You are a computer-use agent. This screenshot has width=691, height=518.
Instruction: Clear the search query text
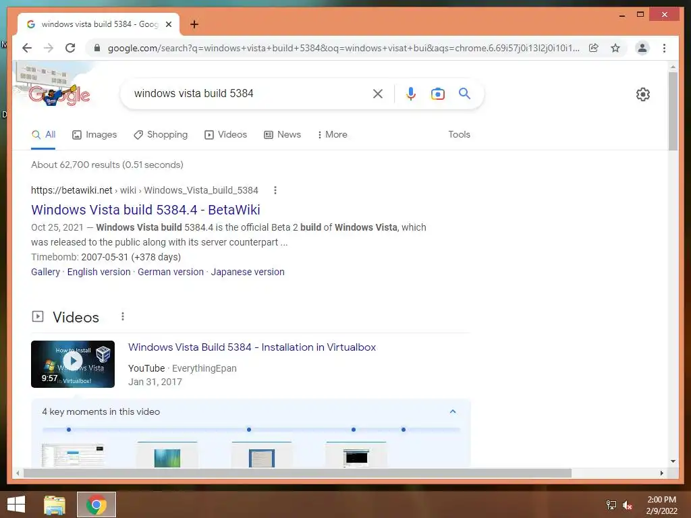[378, 93]
